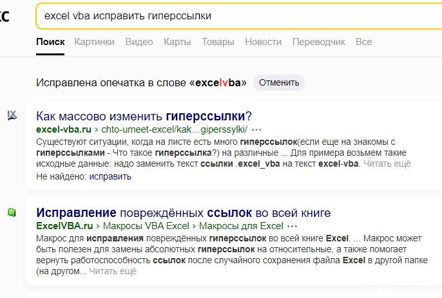Select the Поиск tab
The image size is (442, 298).
(50, 42)
